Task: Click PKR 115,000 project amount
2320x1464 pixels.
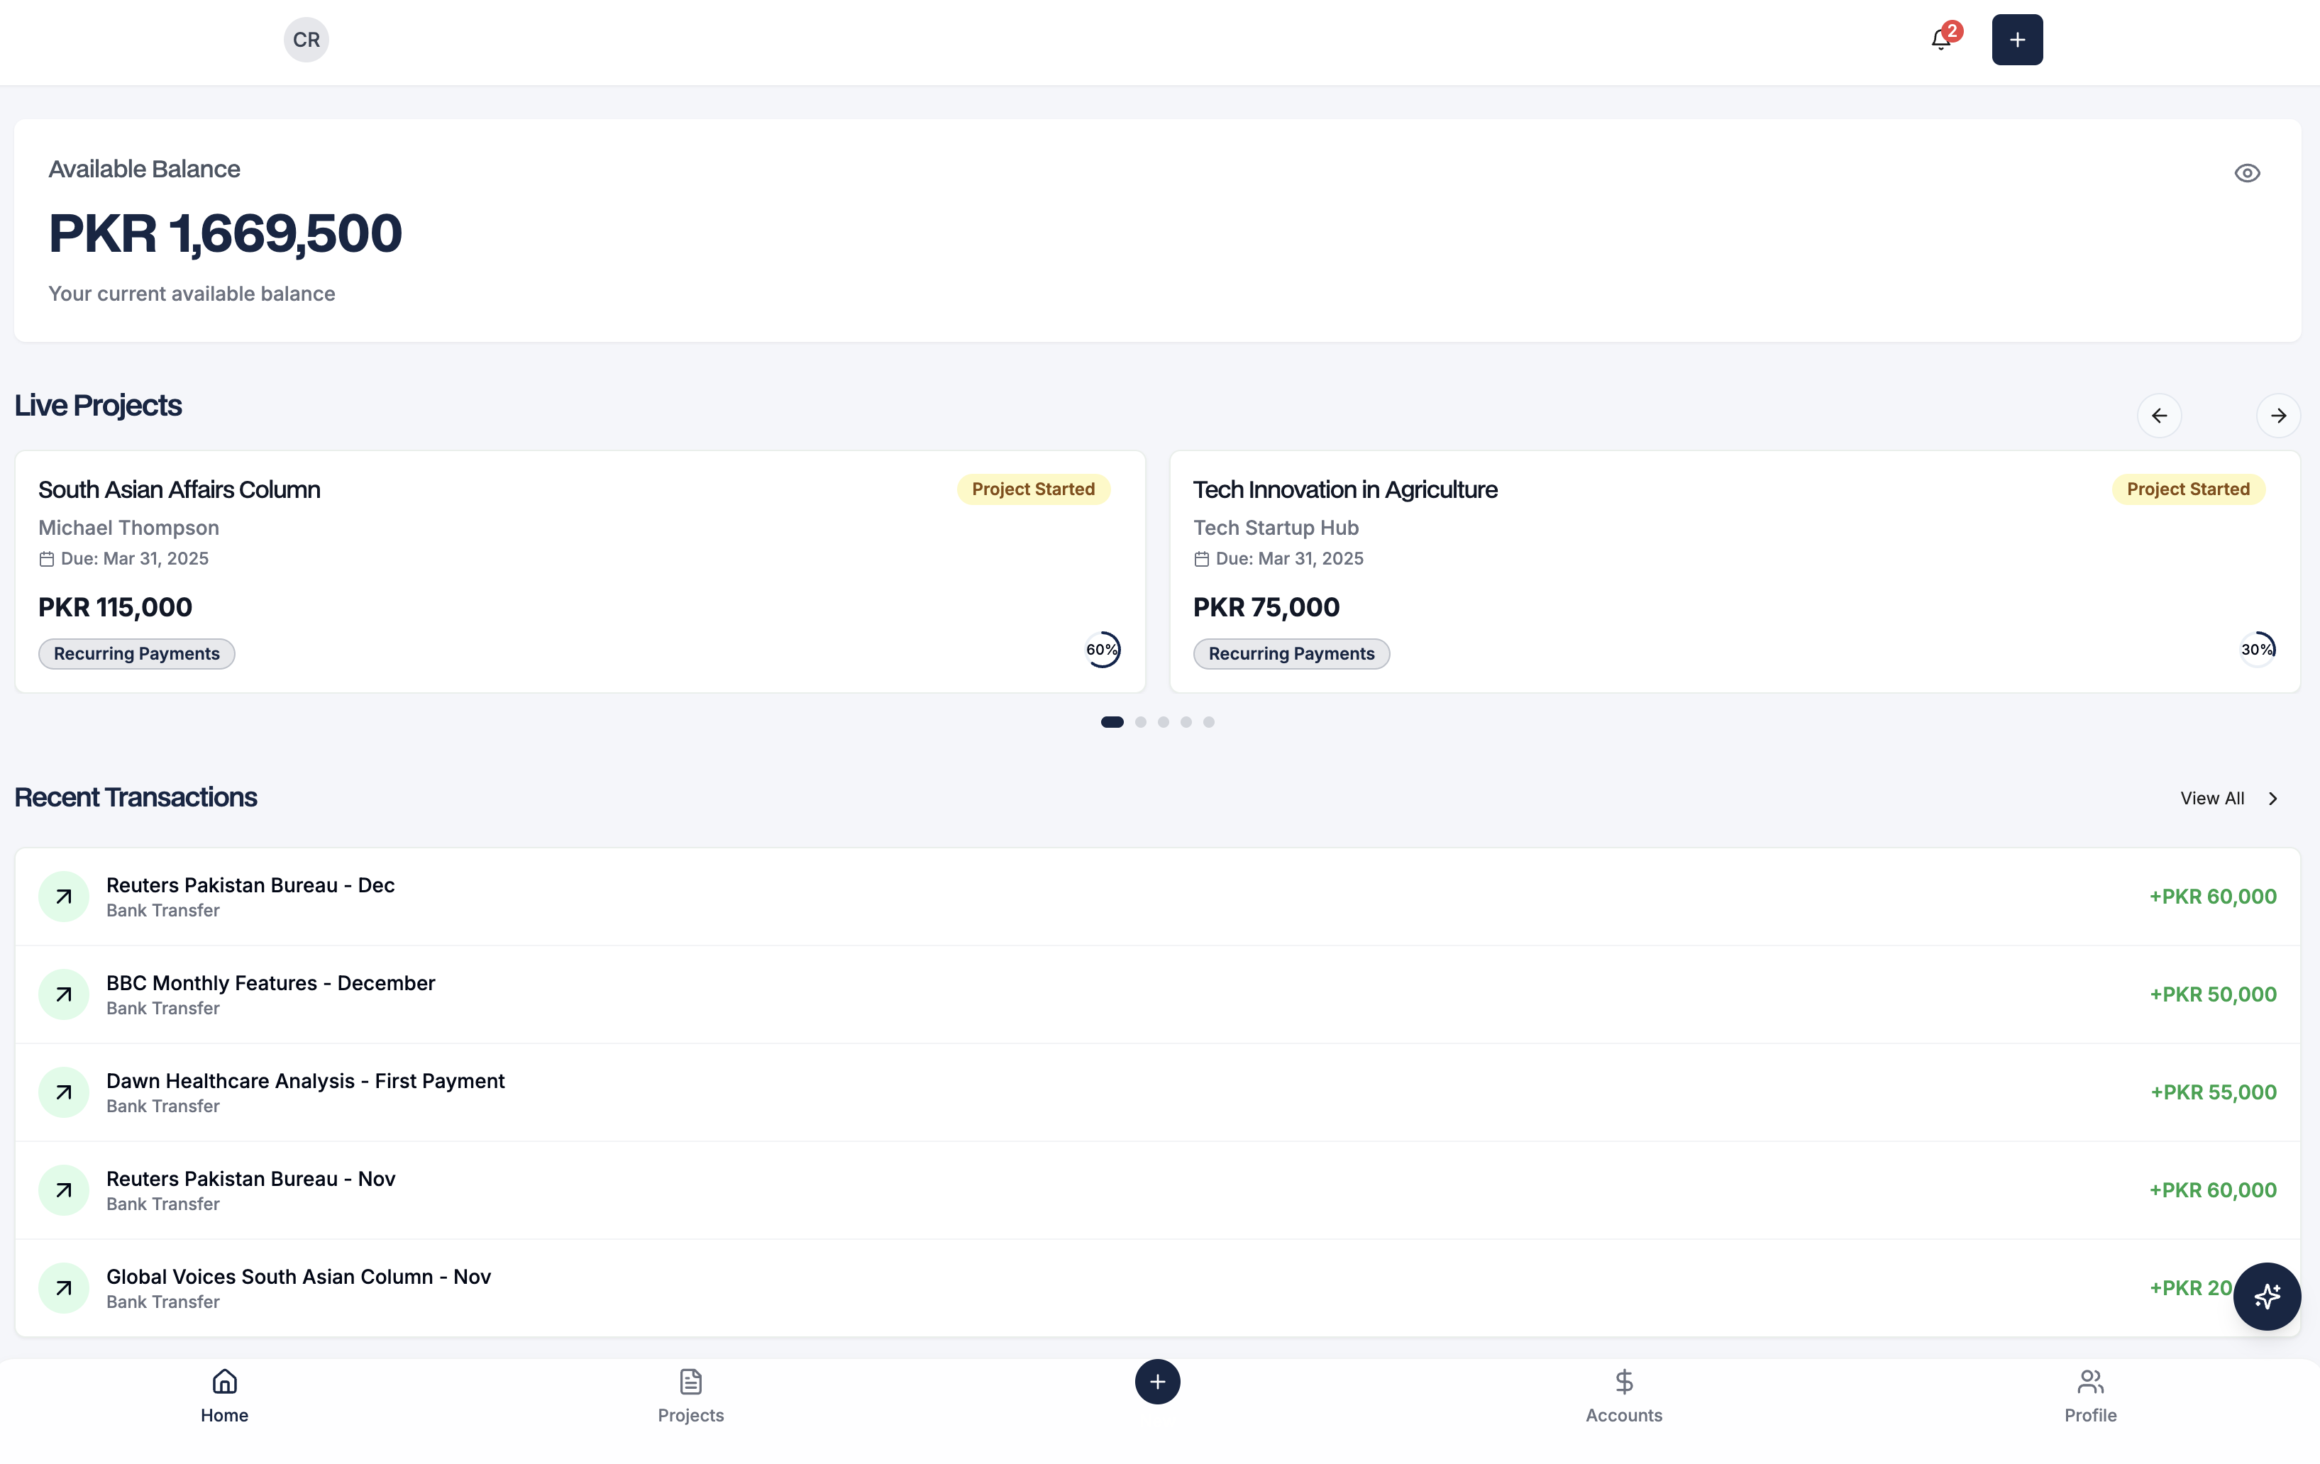Action: pyautogui.click(x=116, y=608)
